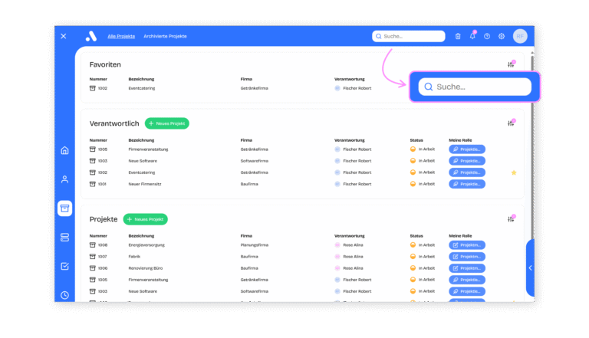
Task: Open the tasks checkmark sidebar icon
Action: [64, 267]
